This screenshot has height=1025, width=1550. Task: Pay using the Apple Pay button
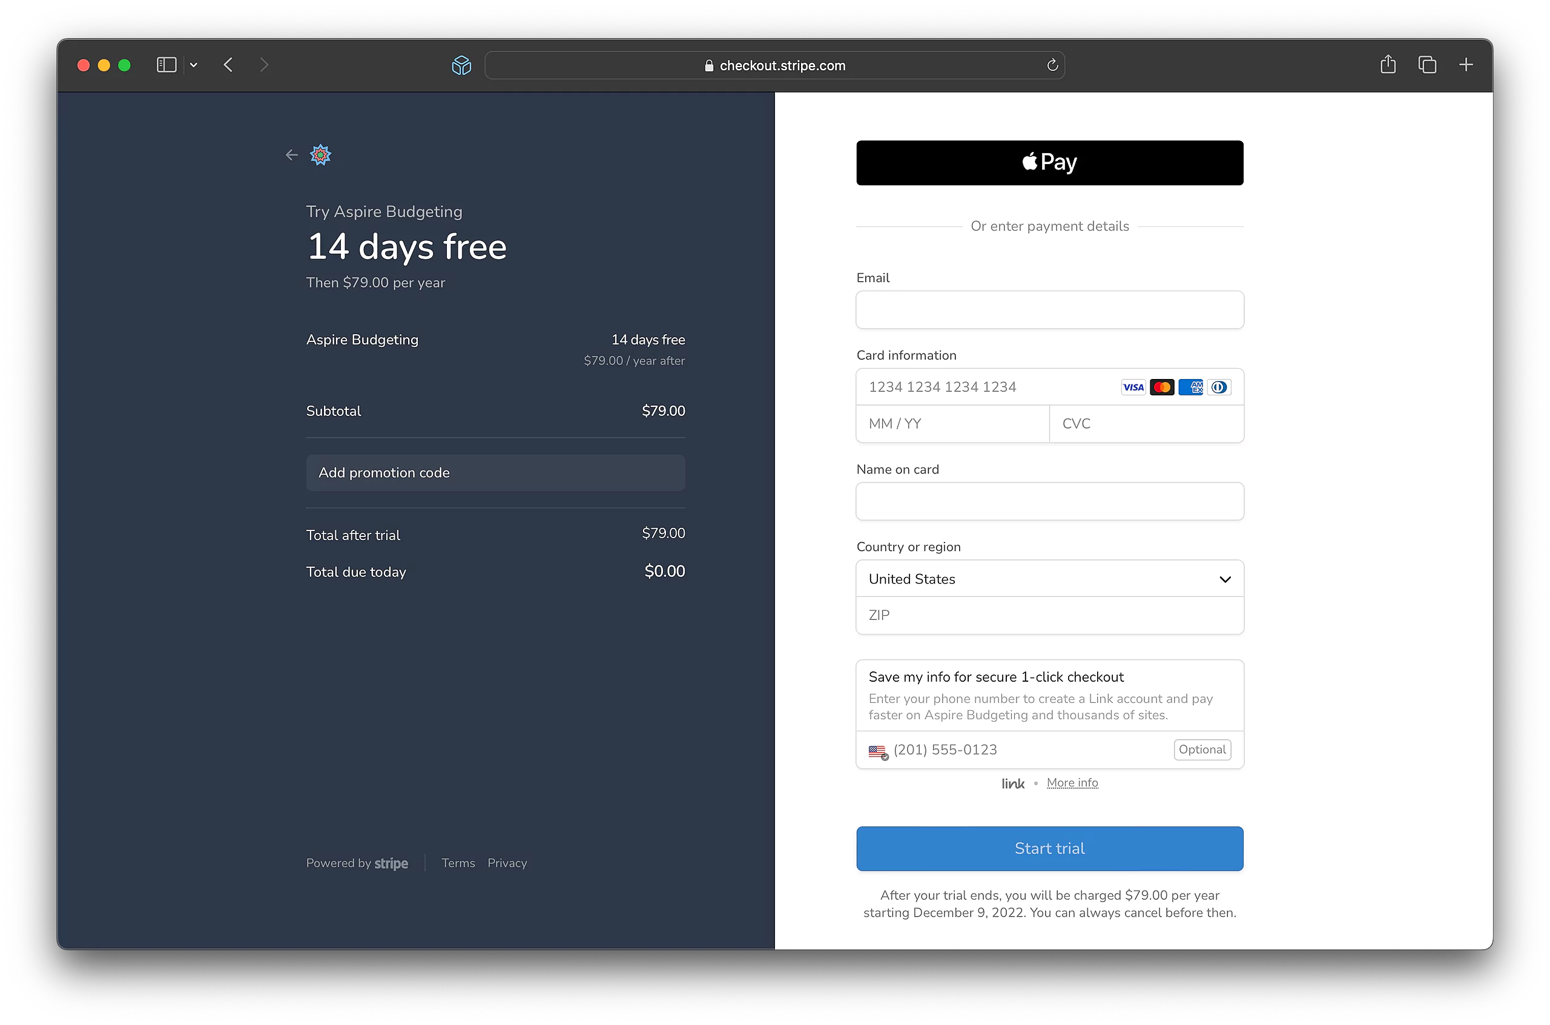point(1049,163)
